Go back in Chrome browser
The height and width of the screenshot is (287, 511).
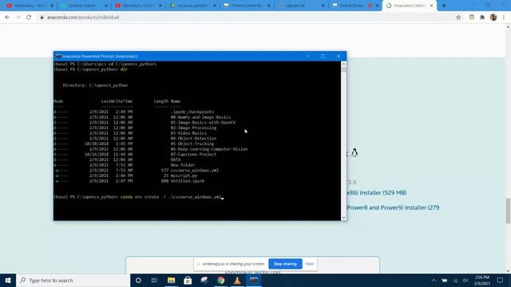(x=7, y=18)
